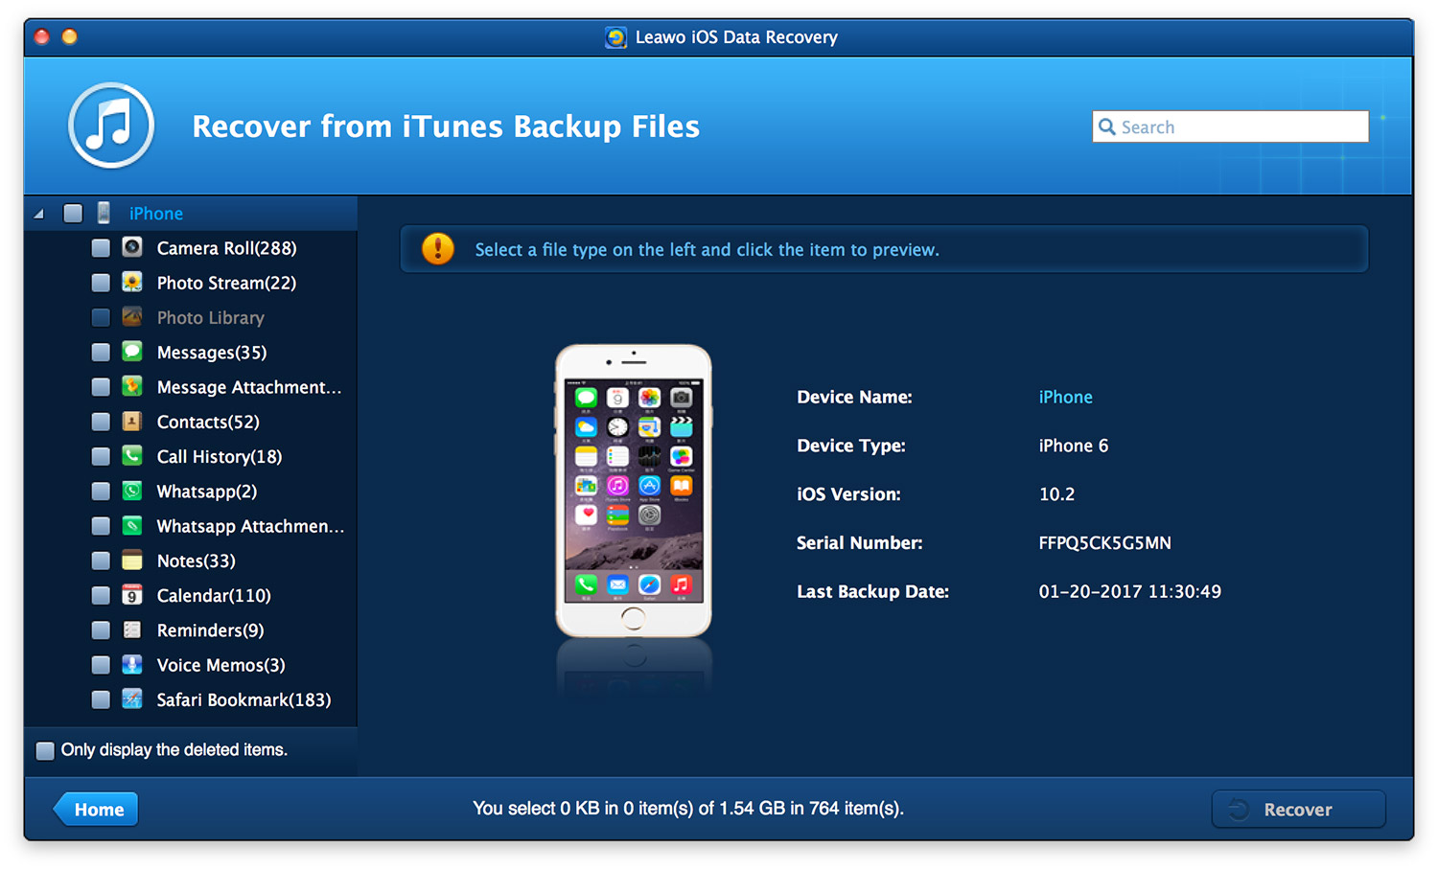Open the Call History(18) category
The height and width of the screenshot is (870, 1438).
(220, 456)
